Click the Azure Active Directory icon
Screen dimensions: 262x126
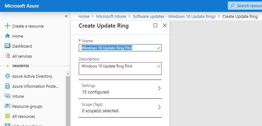coord(8,76)
